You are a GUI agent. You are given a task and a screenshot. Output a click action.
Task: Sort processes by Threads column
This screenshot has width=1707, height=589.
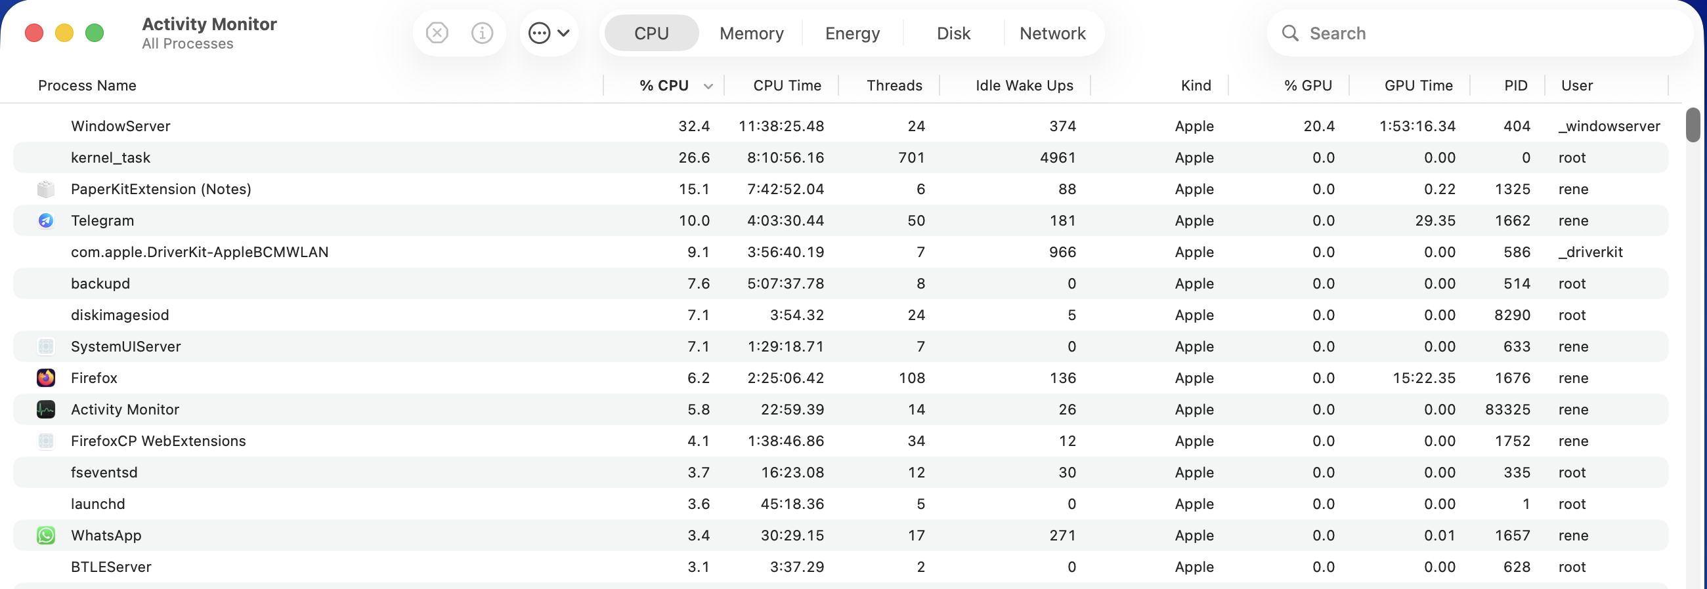pyautogui.click(x=895, y=85)
